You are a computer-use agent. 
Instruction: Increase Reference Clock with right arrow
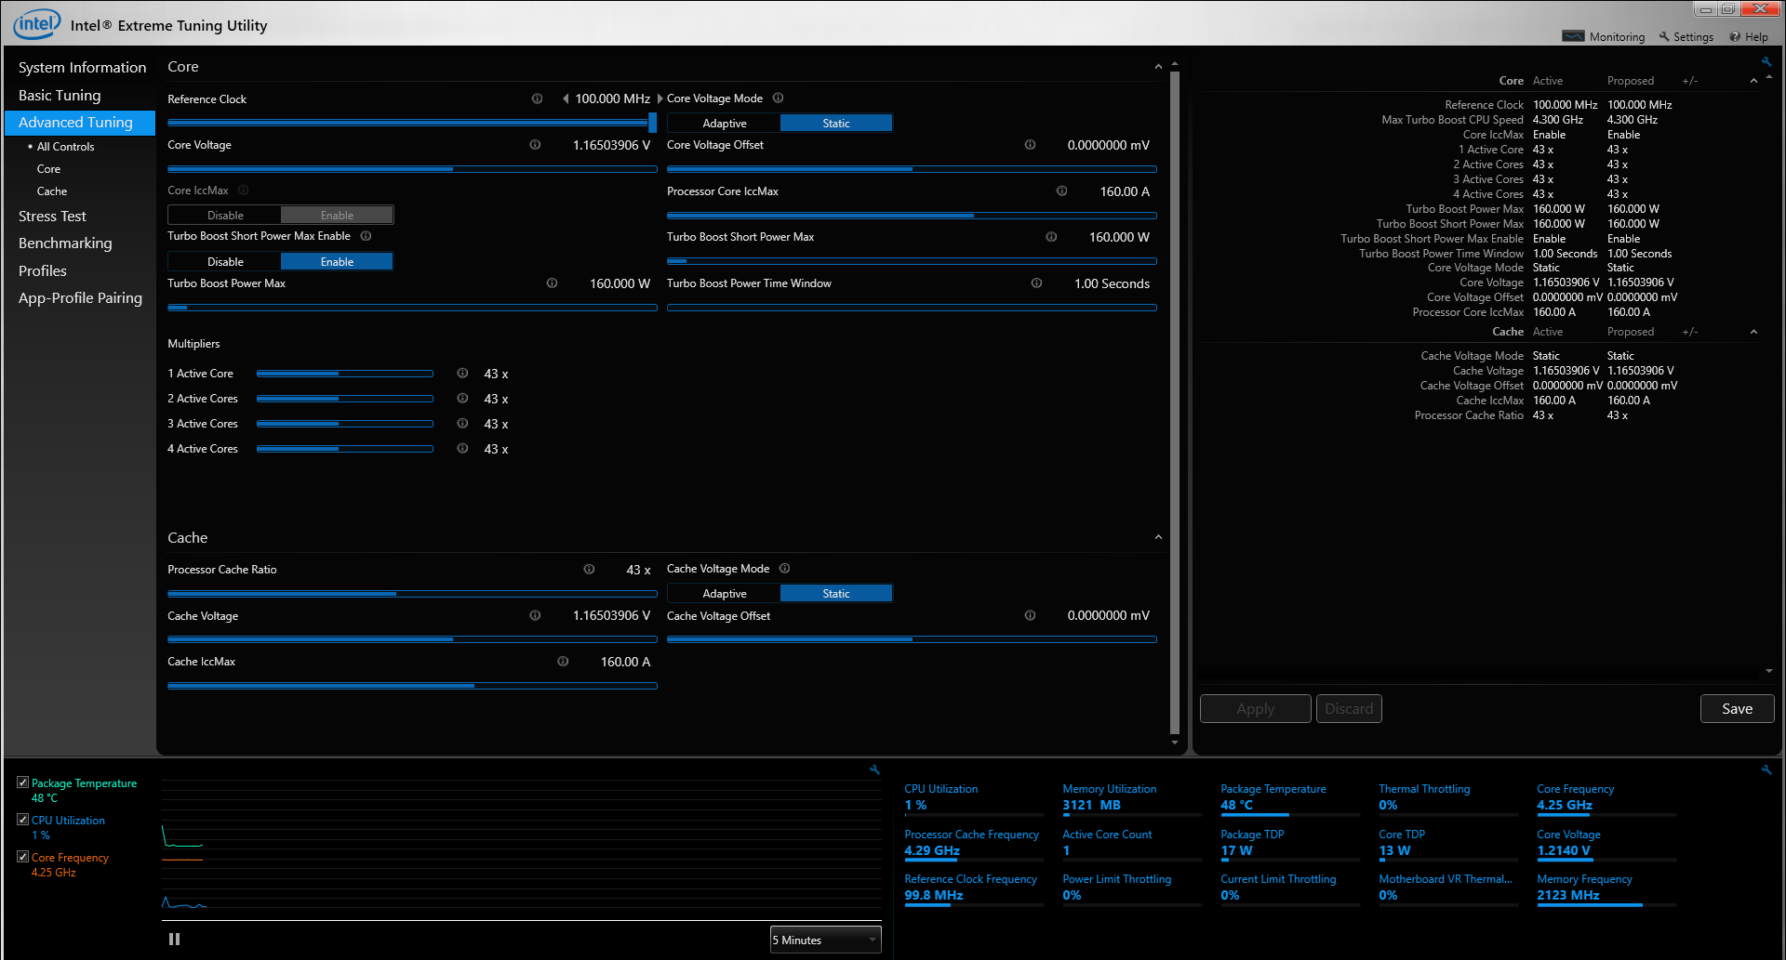click(x=660, y=99)
